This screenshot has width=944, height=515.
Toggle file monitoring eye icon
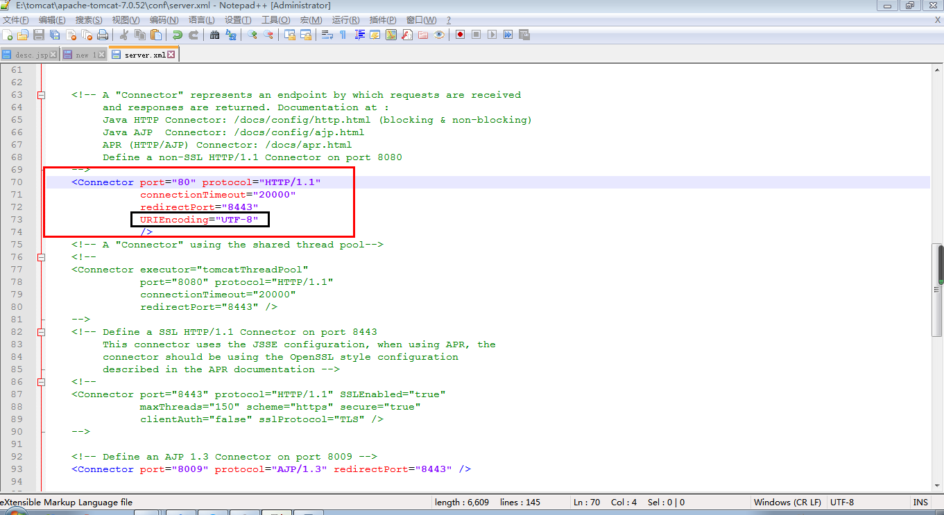coord(439,35)
